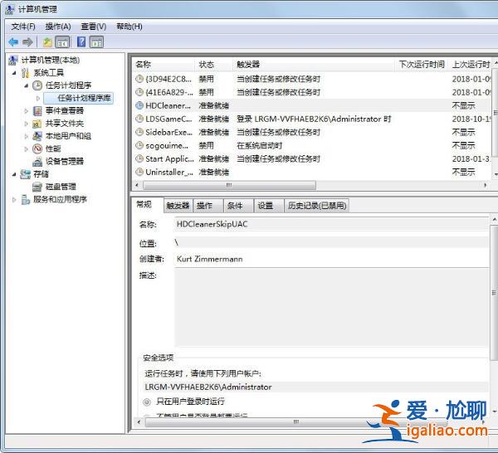
Task: Open the 操作(A) menu
Action: [x=58, y=27]
